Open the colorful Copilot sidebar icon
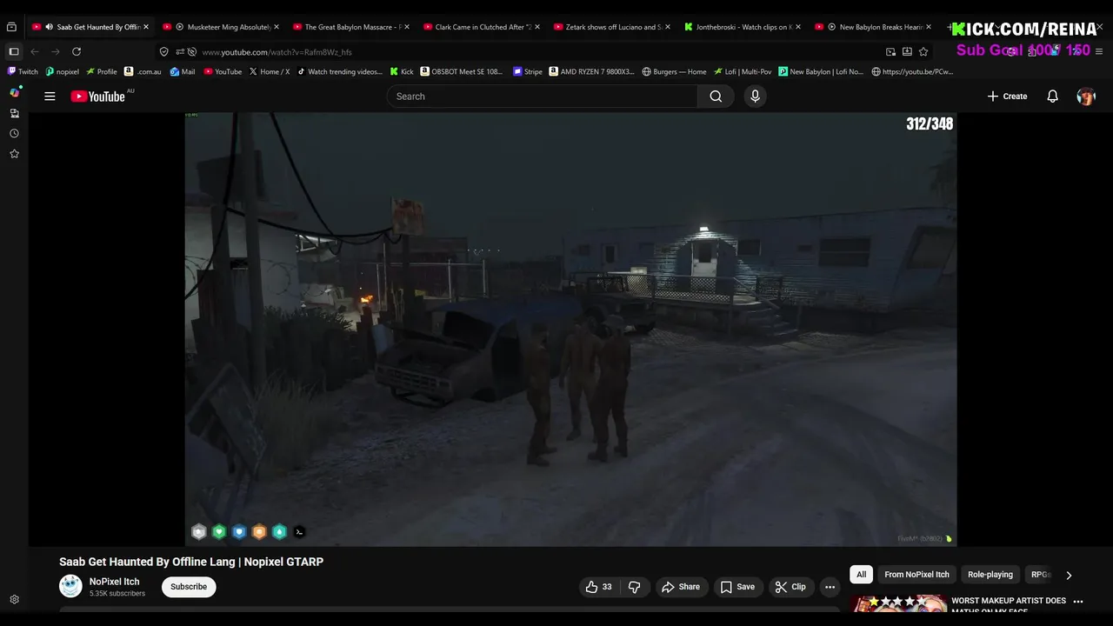This screenshot has height=626, width=1113. tap(15, 92)
